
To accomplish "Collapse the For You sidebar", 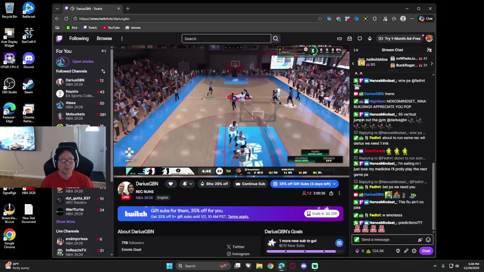I will (x=104, y=51).
